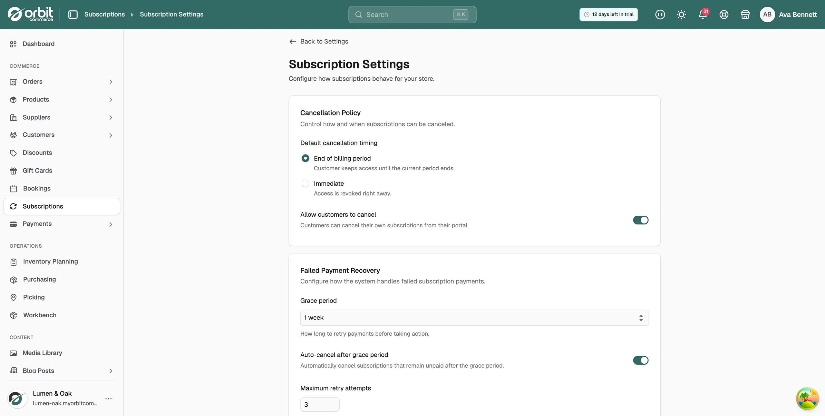This screenshot has height=416, width=825.
Task: Select End of billing period radio
Action: click(x=305, y=158)
